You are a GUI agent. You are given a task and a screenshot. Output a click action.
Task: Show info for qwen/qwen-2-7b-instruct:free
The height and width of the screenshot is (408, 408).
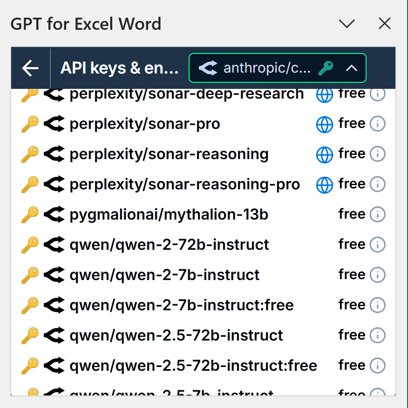(378, 305)
